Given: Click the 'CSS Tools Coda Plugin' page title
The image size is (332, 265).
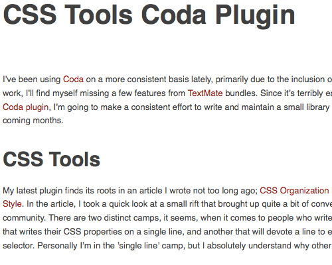Looking at the screenshot, I should 149,15.
